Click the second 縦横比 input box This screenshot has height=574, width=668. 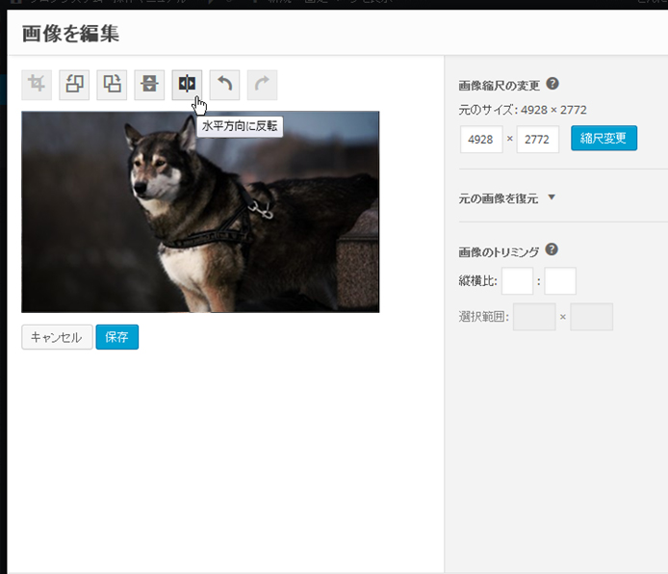coord(560,281)
